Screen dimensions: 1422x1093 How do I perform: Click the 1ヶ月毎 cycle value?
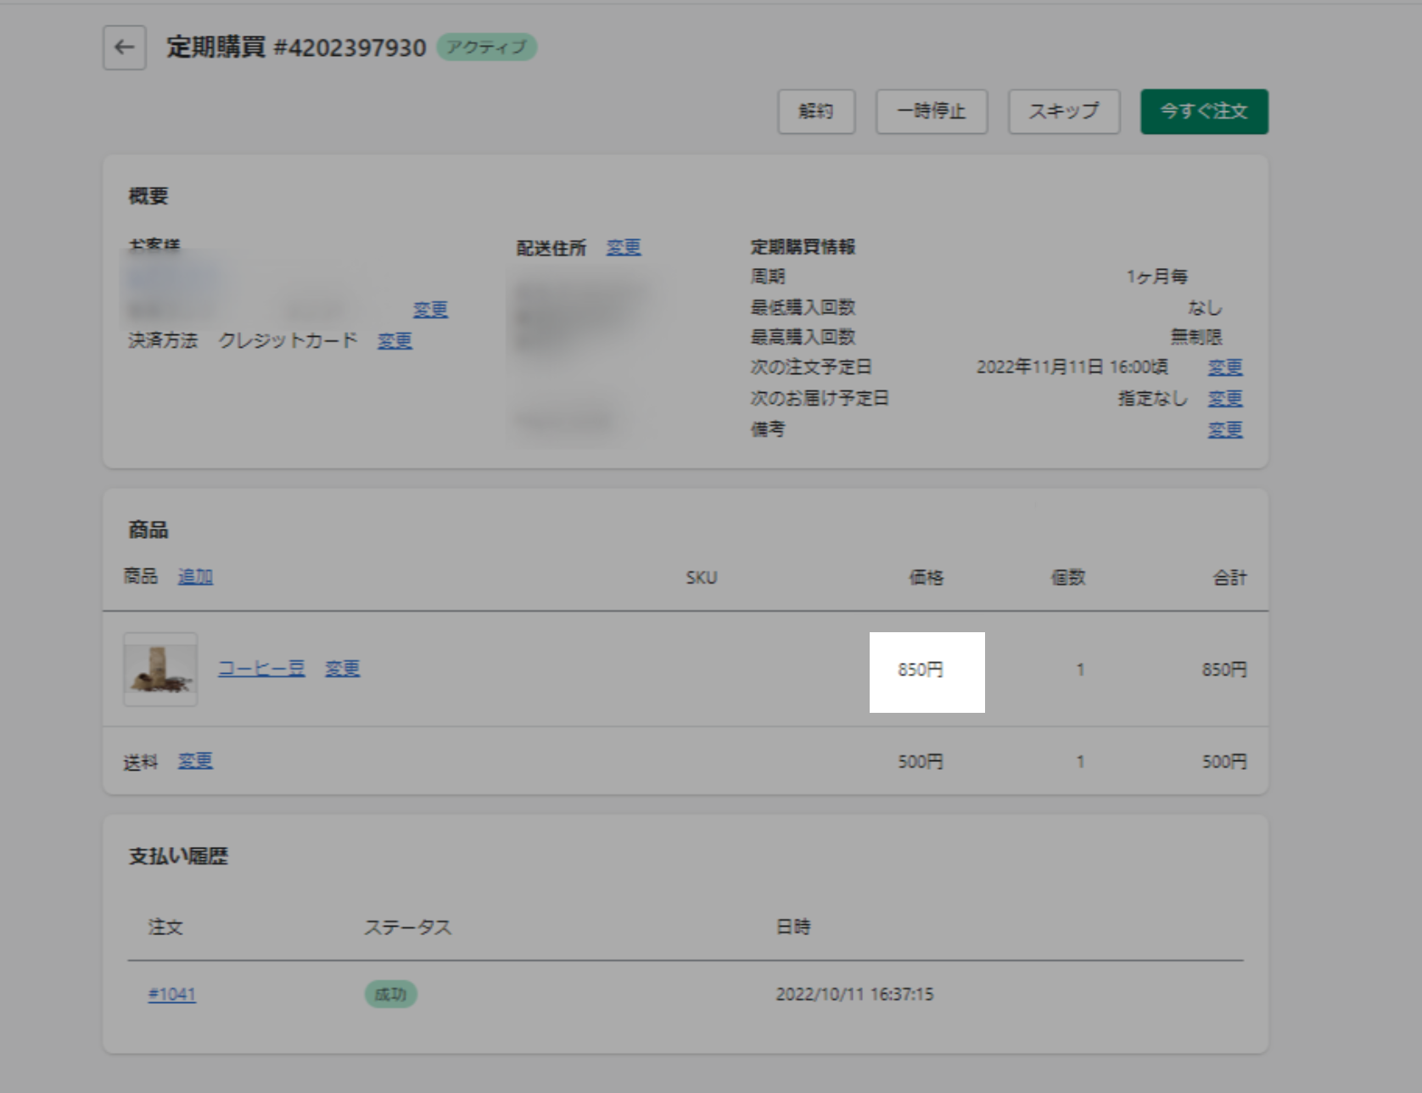pyautogui.click(x=1157, y=277)
